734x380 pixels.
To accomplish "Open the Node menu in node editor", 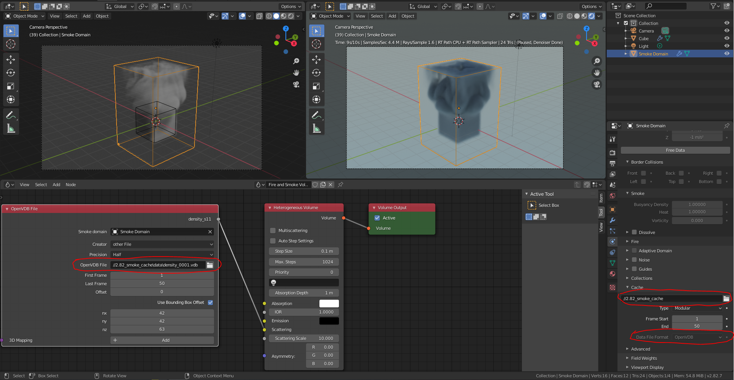I will (71, 185).
